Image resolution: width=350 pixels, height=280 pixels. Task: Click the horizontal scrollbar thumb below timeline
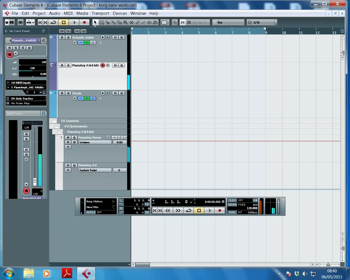[142, 264]
